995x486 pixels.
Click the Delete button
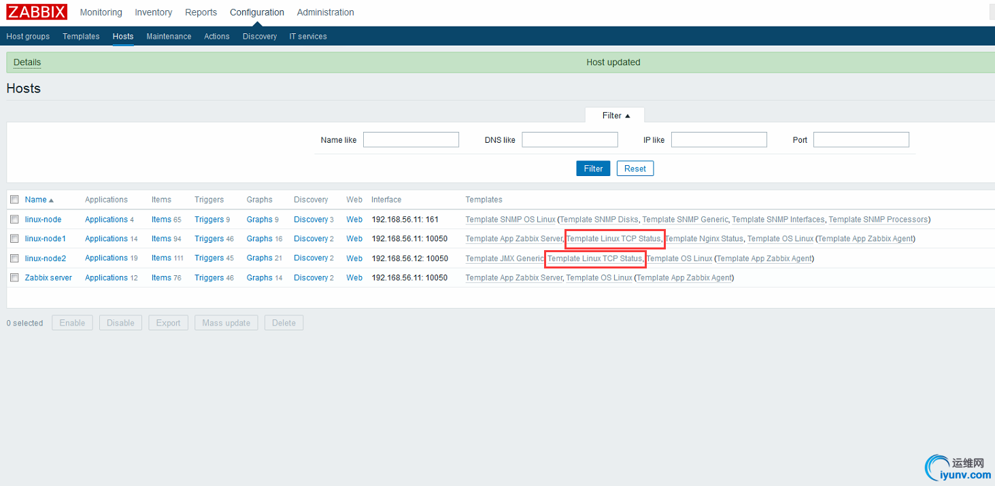coord(284,323)
